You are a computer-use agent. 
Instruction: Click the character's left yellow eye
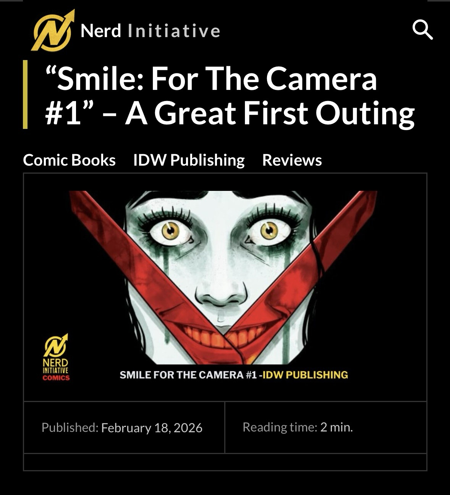tap(170, 230)
